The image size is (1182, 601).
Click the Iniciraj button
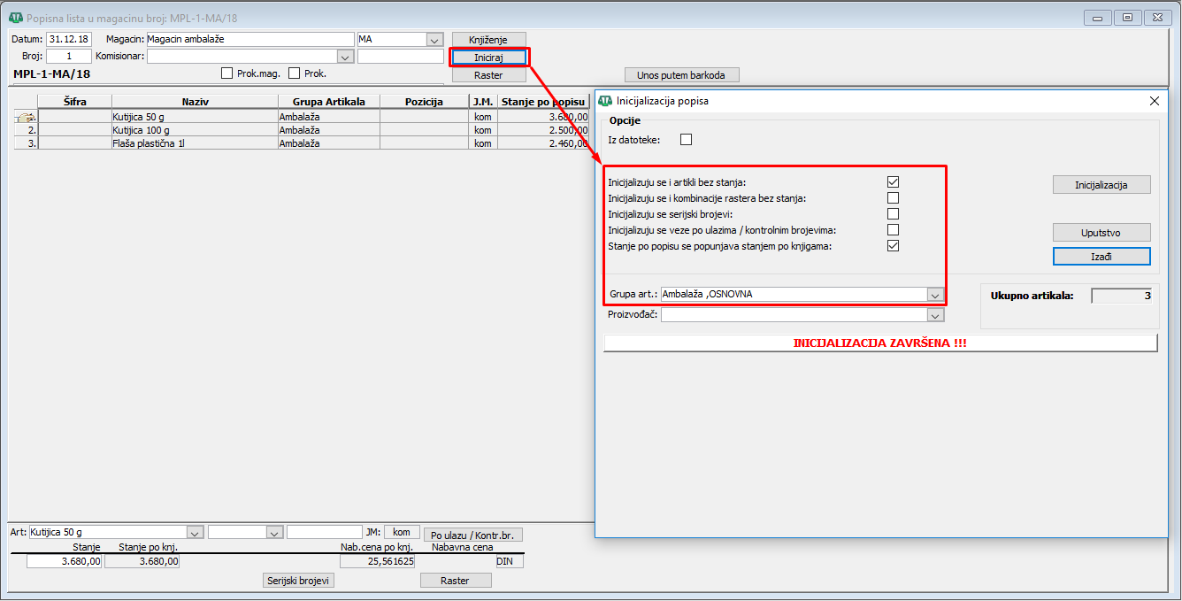(488, 58)
